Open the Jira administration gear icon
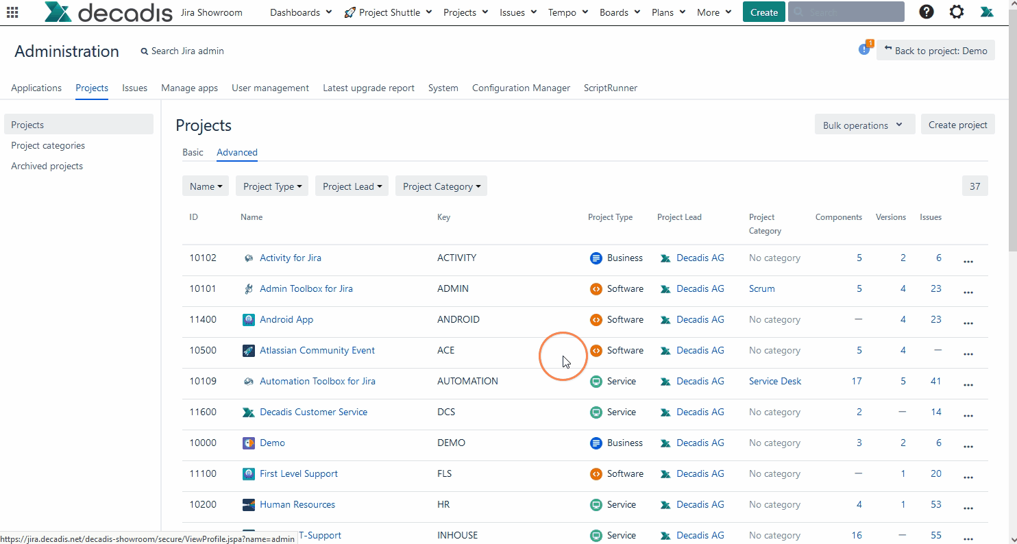 click(956, 12)
